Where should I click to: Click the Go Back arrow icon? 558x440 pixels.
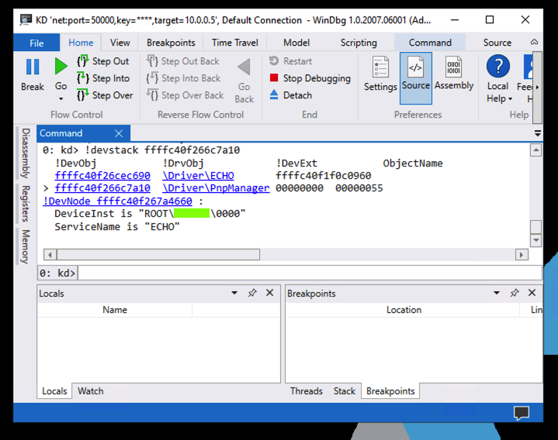244,67
